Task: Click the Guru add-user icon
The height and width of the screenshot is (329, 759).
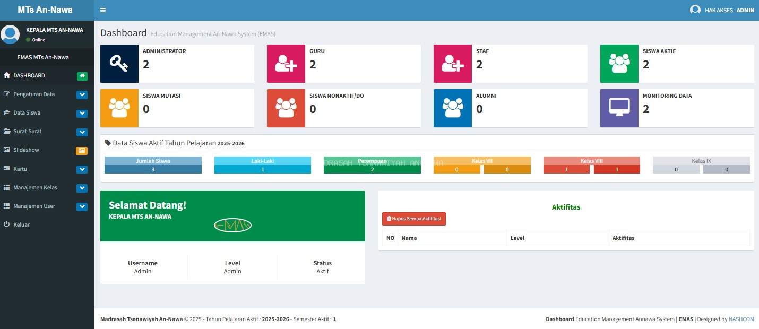Action: (286, 64)
